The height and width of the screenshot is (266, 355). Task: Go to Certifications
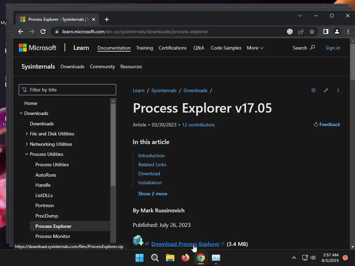pos(173,48)
